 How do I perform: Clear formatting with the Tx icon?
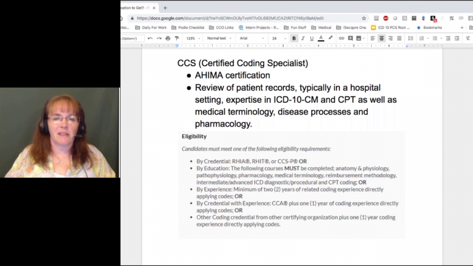click(468, 38)
